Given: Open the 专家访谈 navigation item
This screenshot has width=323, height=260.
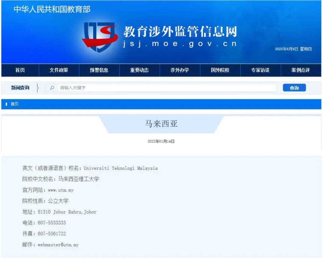Looking at the screenshot, I should click(260, 70).
